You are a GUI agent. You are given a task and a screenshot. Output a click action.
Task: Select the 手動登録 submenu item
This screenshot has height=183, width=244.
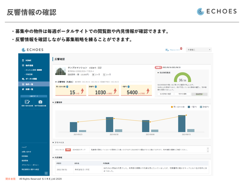[28, 75]
